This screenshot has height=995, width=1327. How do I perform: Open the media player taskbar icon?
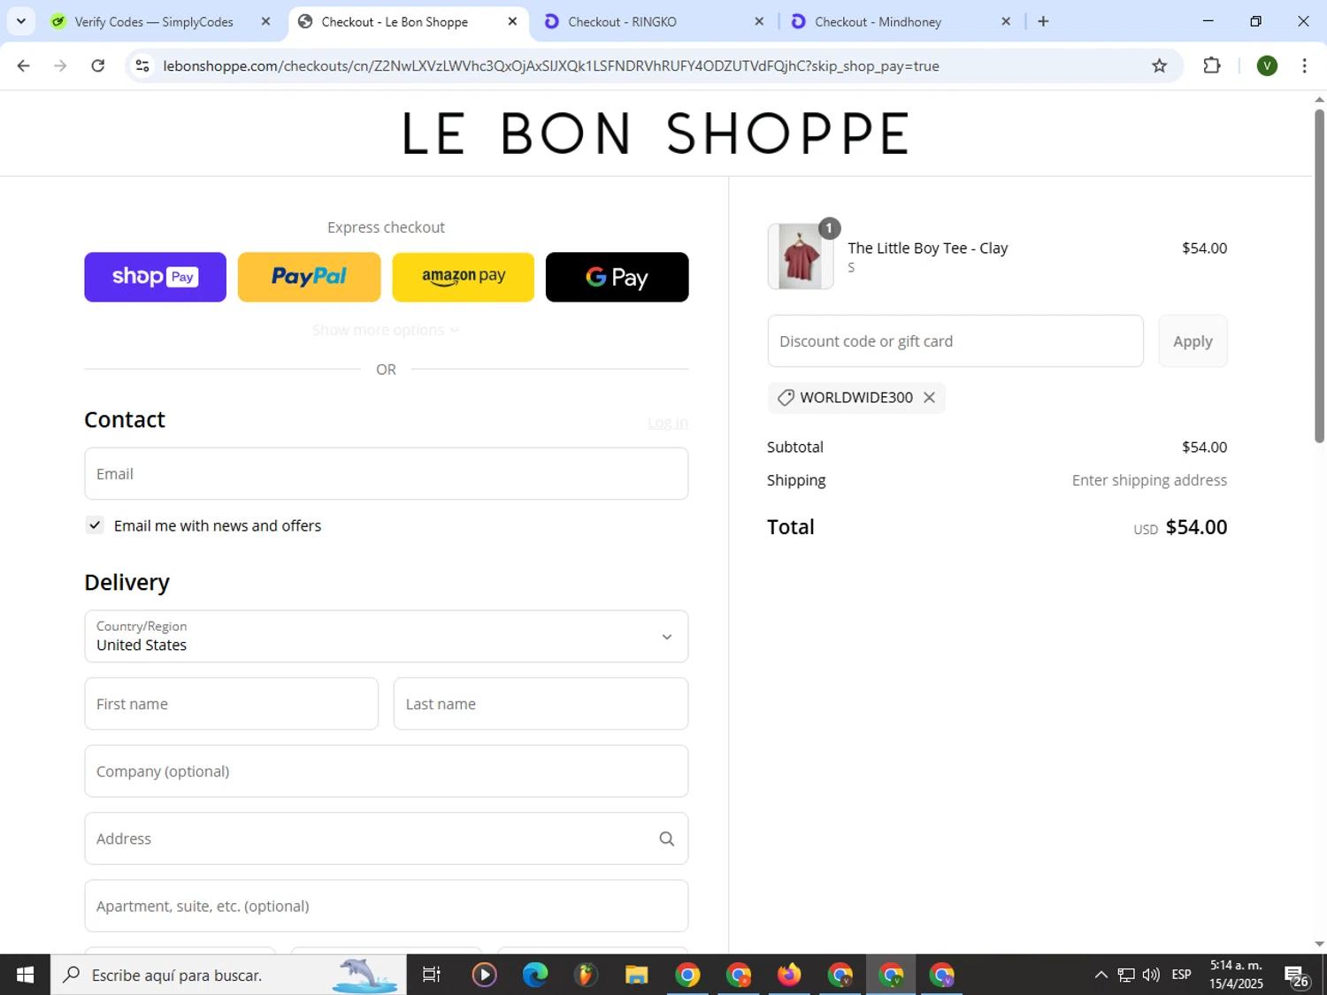coord(484,975)
